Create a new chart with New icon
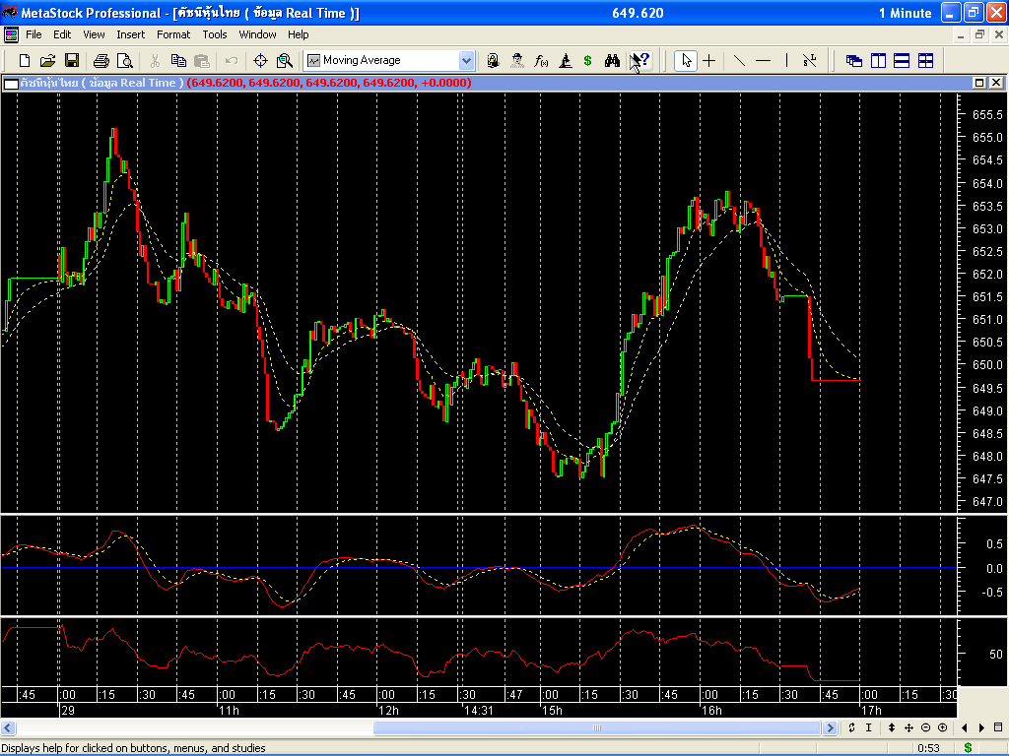 pos(25,60)
